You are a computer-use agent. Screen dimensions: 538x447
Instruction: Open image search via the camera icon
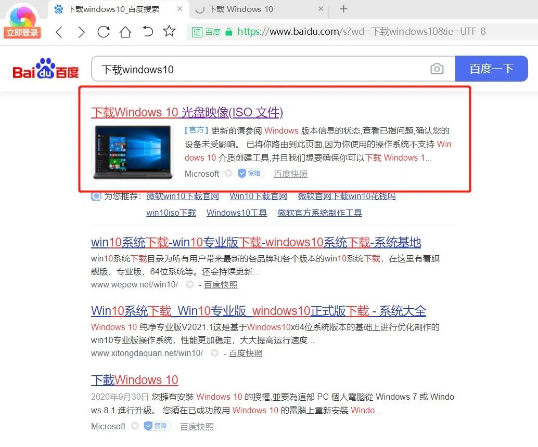tap(437, 68)
